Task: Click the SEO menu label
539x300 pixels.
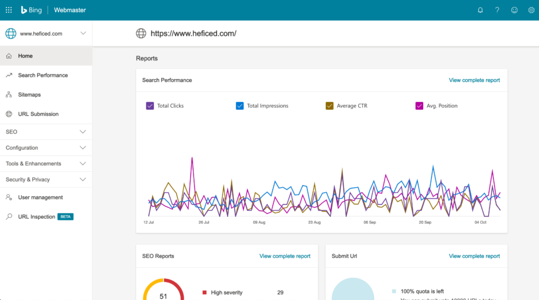Action: [x=11, y=132]
